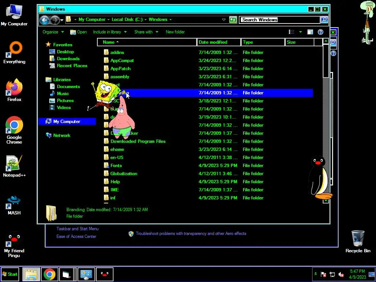The image size is (376, 282).
Task: Sort by Type column header
Action: pos(263,42)
